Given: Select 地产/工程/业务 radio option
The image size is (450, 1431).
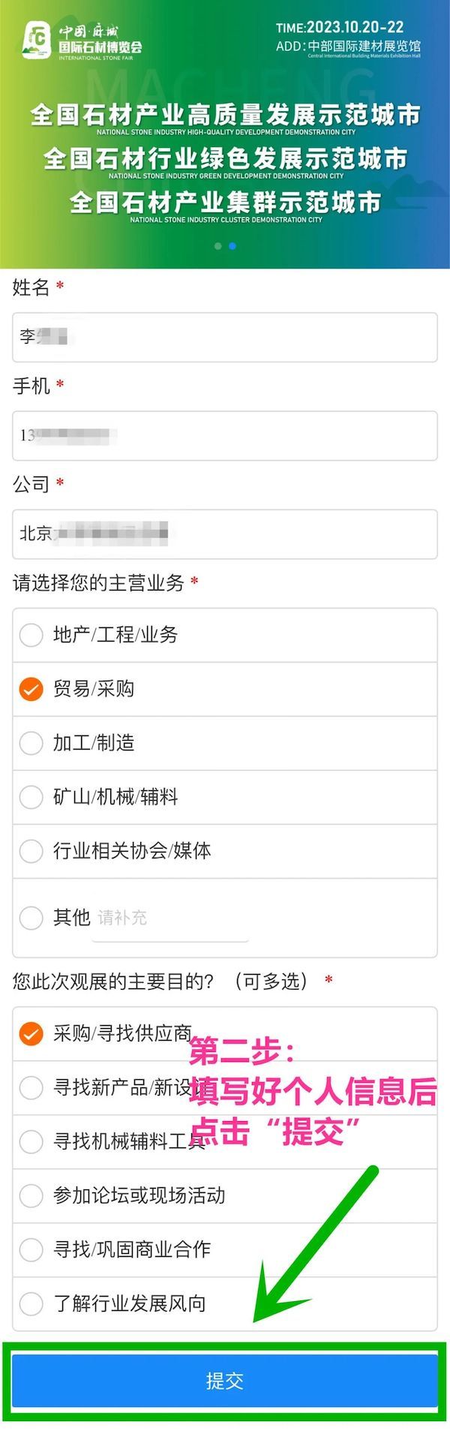Looking at the screenshot, I should point(31,635).
